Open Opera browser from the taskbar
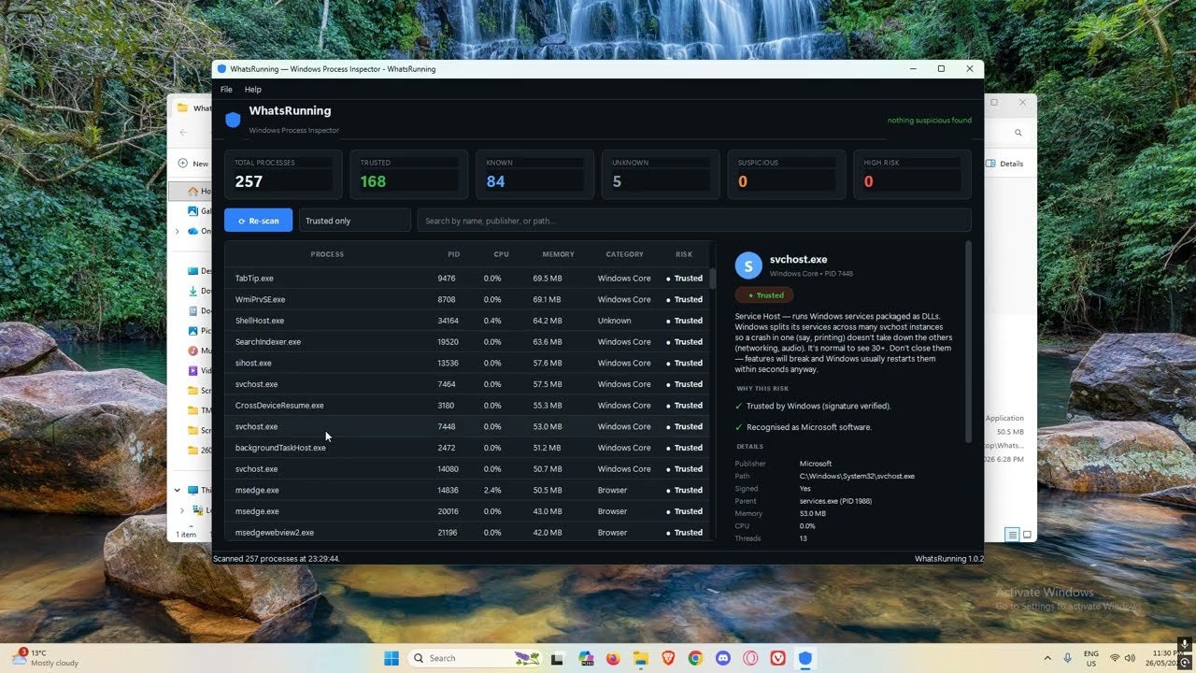1196x673 pixels. point(750,658)
